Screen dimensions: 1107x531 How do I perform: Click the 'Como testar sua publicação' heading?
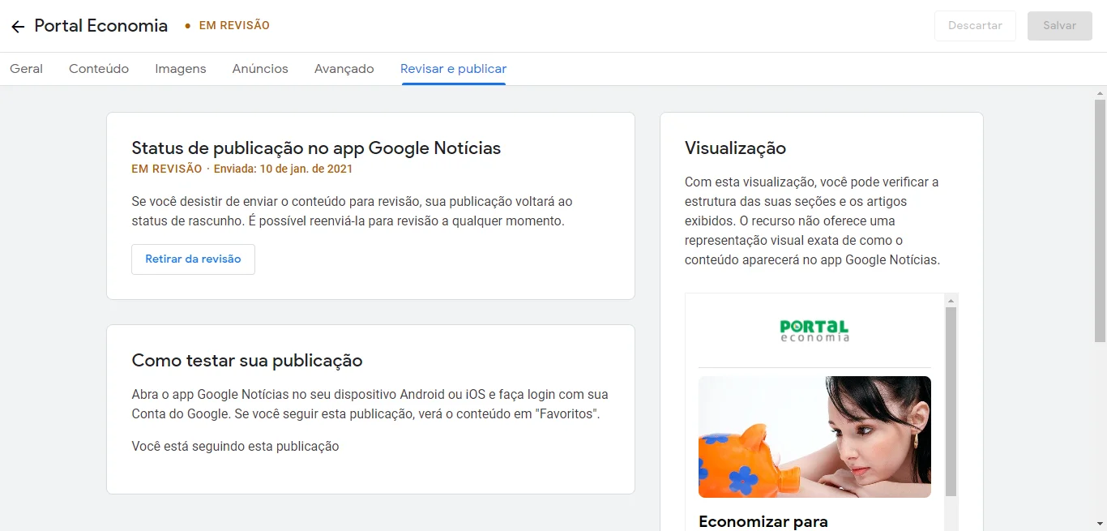[247, 361]
